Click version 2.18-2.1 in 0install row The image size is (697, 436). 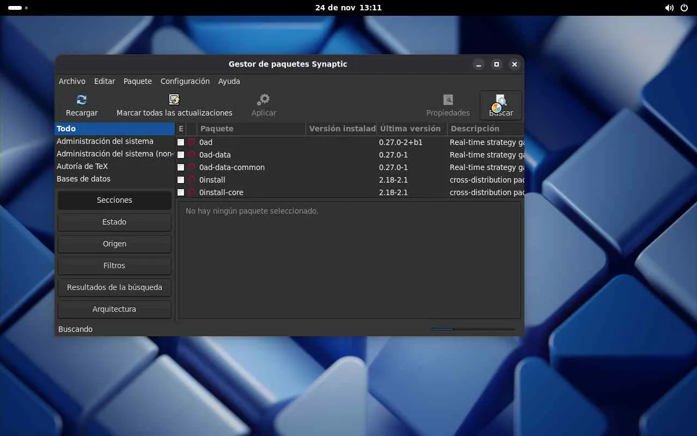click(393, 180)
